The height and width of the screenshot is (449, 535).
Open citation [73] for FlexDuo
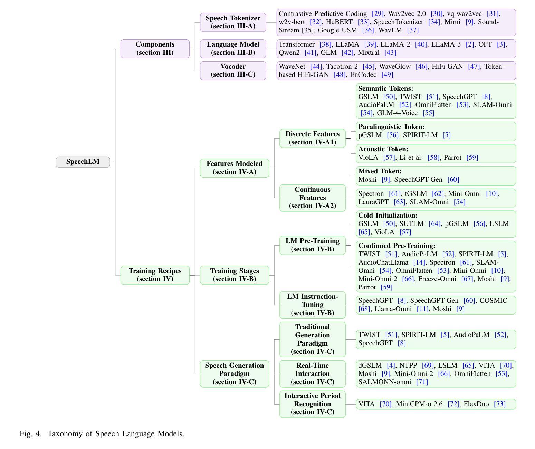(500, 404)
